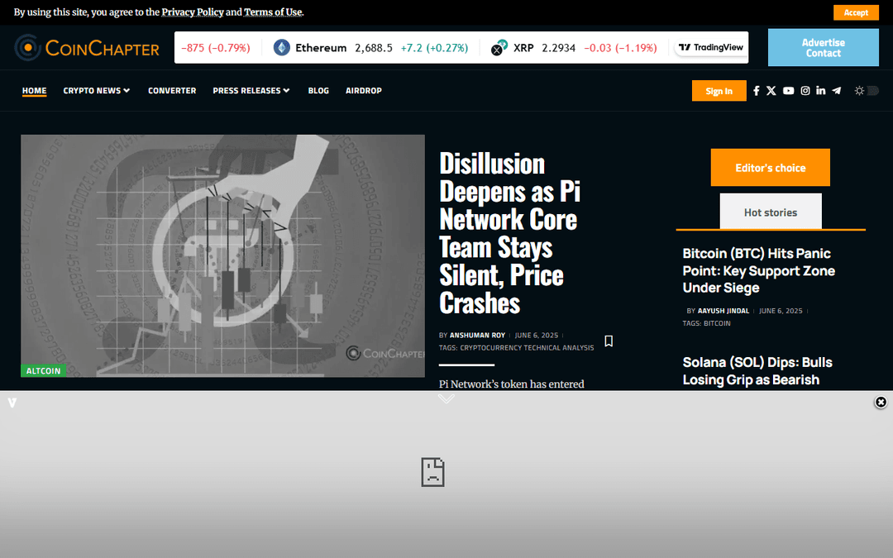Open the Terms of Use link
Screen dimensions: 893x558
click(273, 12)
